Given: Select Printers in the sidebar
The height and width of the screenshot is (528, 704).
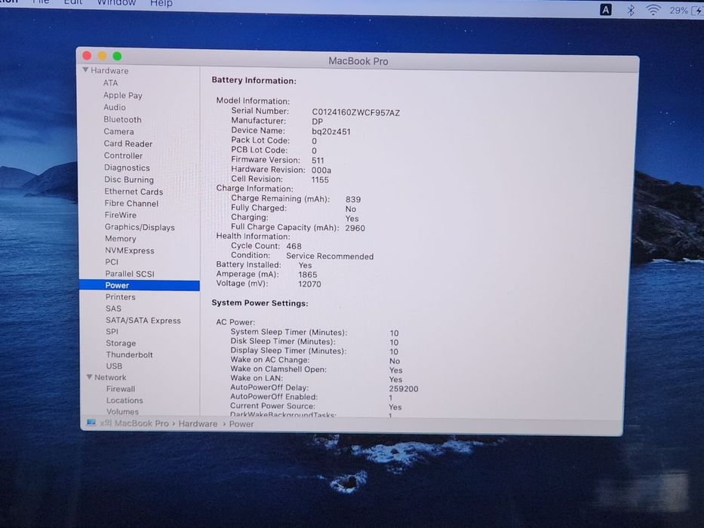Looking at the screenshot, I should [x=120, y=297].
